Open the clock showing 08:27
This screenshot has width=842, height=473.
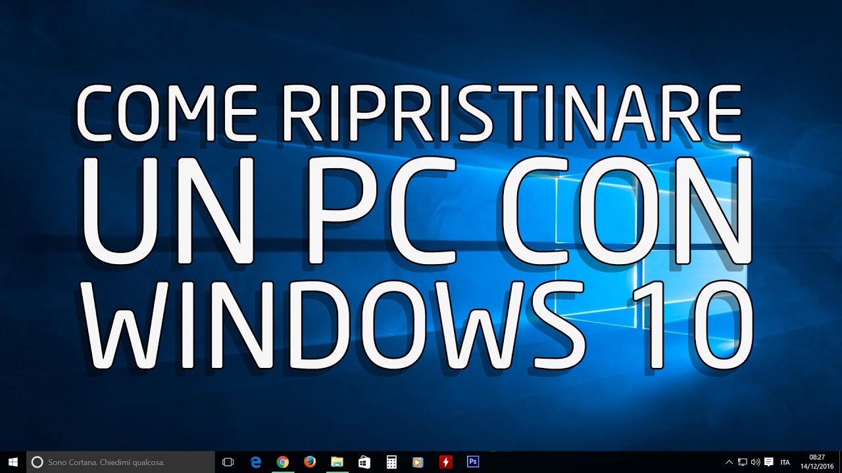click(816, 462)
